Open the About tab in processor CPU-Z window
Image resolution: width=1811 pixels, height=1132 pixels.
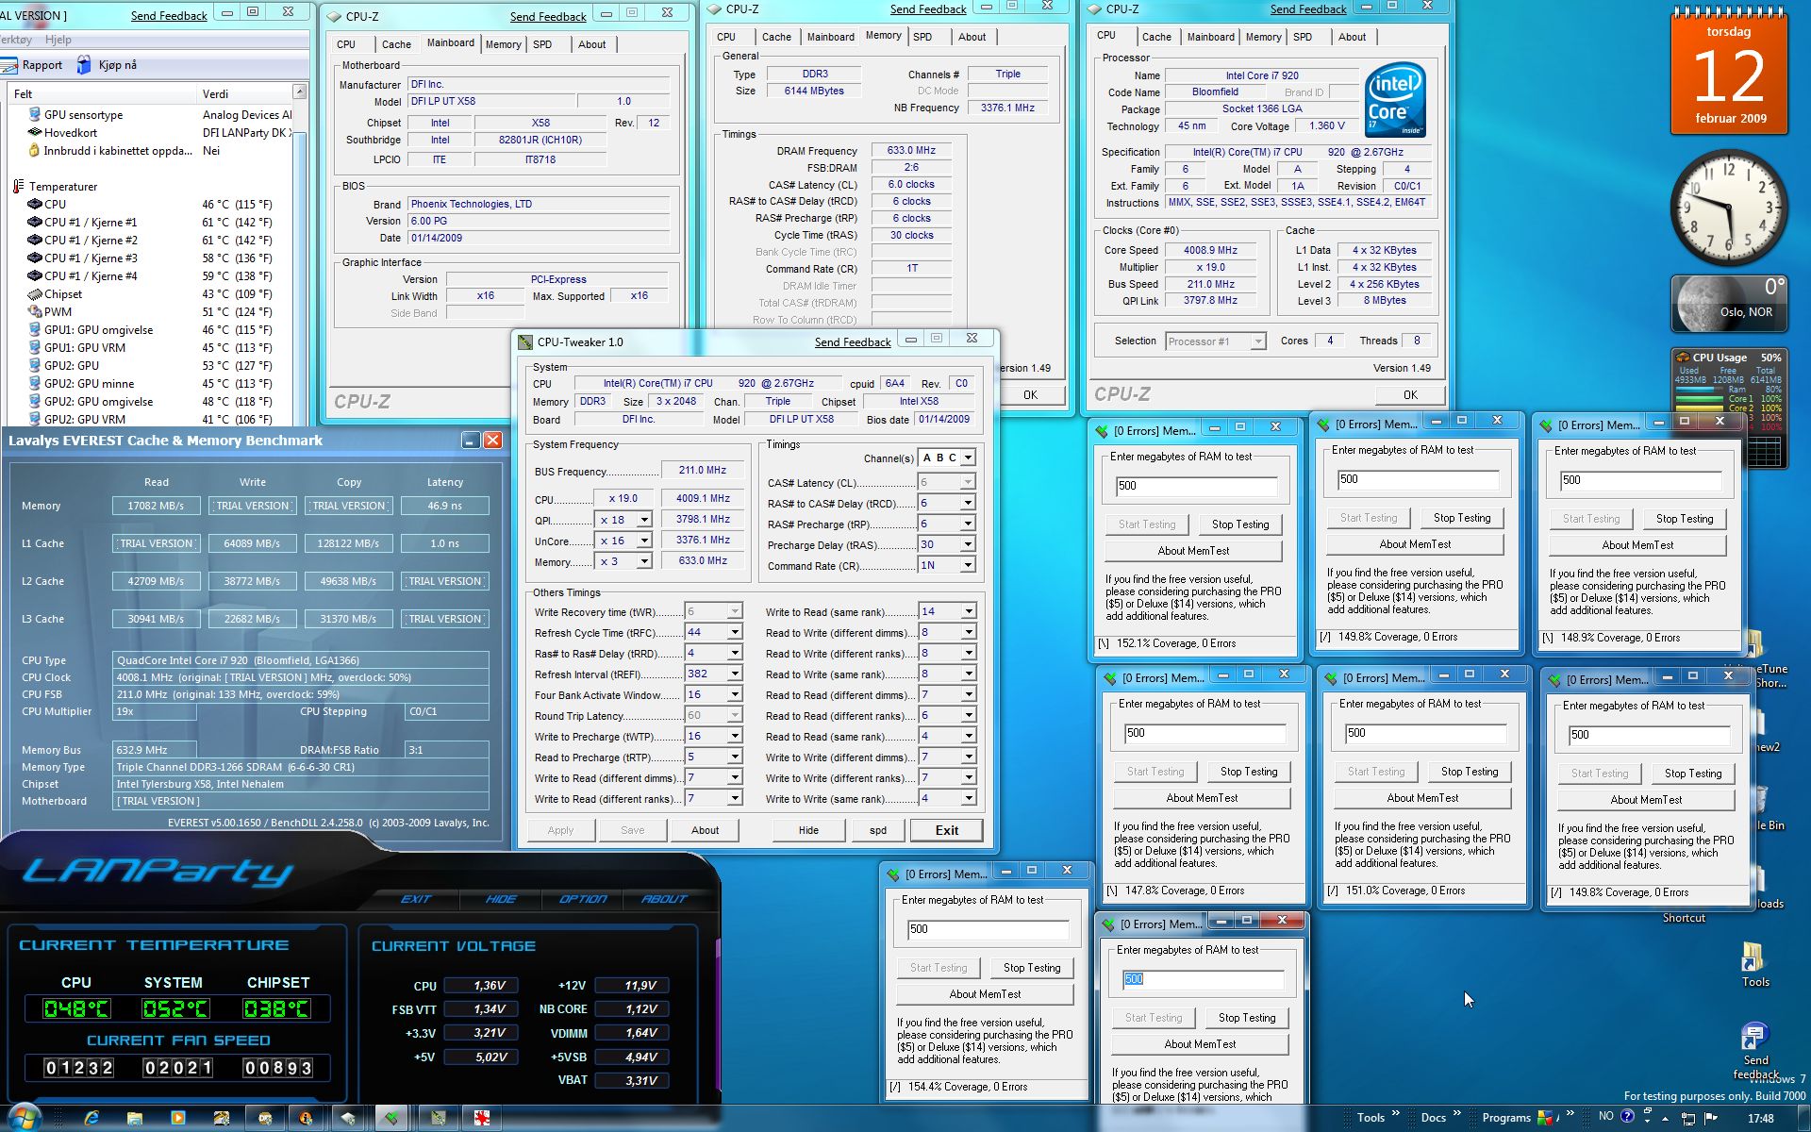click(x=1352, y=37)
